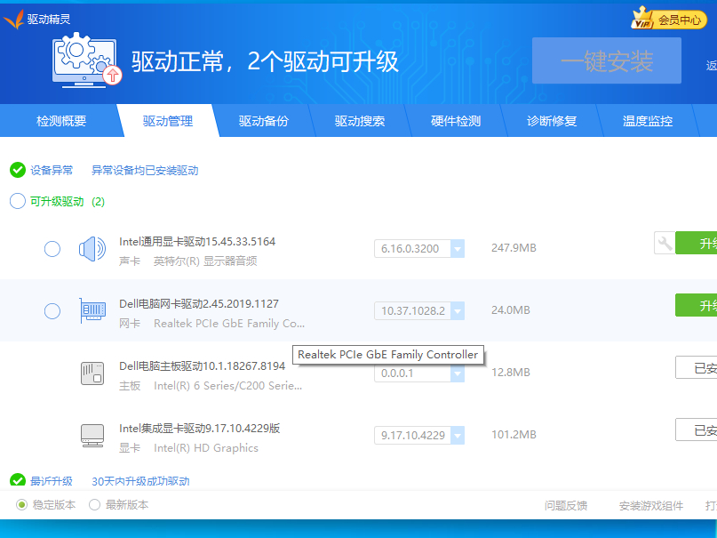Click the Realtek PCIe GbE Family Co... device text
This screenshot has width=717, height=538.
(229, 324)
